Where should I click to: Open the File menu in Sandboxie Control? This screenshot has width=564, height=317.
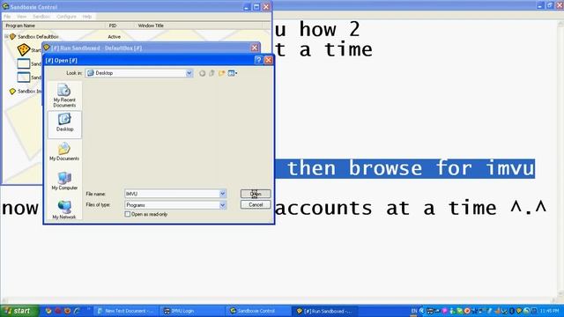[x=7, y=17]
